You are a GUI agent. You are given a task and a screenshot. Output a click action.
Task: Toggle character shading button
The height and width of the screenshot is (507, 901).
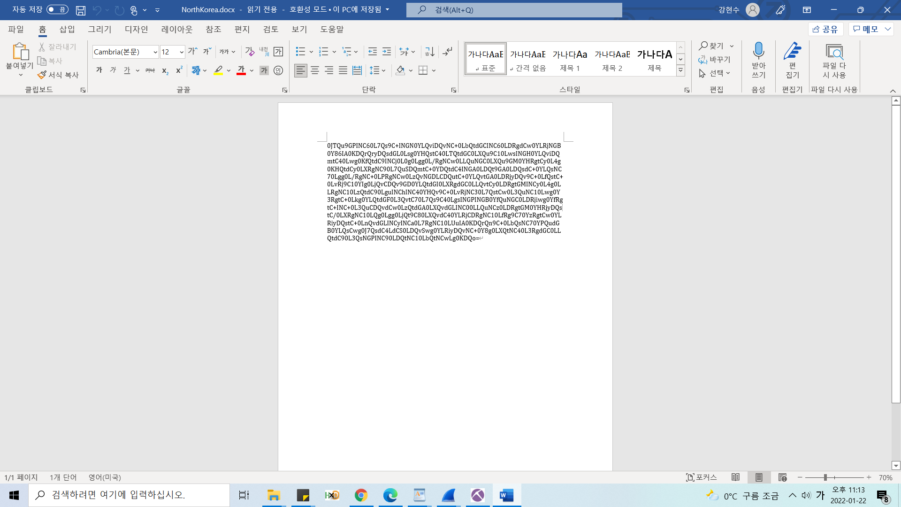pyautogui.click(x=264, y=70)
